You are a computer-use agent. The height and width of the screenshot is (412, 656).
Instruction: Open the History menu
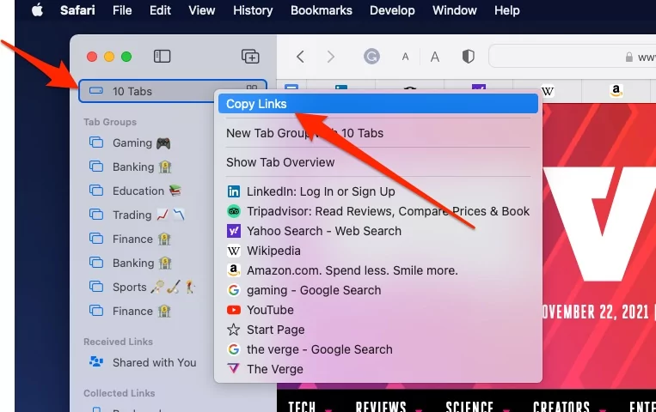[253, 10]
